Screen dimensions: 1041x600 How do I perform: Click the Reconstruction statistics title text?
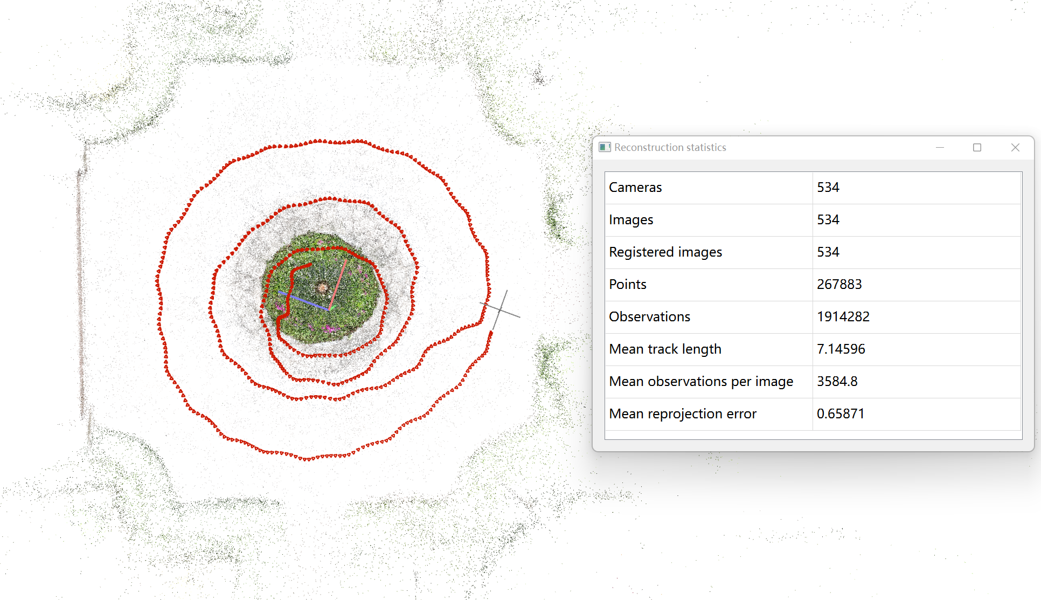(670, 147)
